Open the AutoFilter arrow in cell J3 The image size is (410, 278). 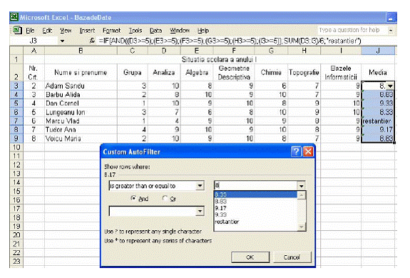coord(390,86)
